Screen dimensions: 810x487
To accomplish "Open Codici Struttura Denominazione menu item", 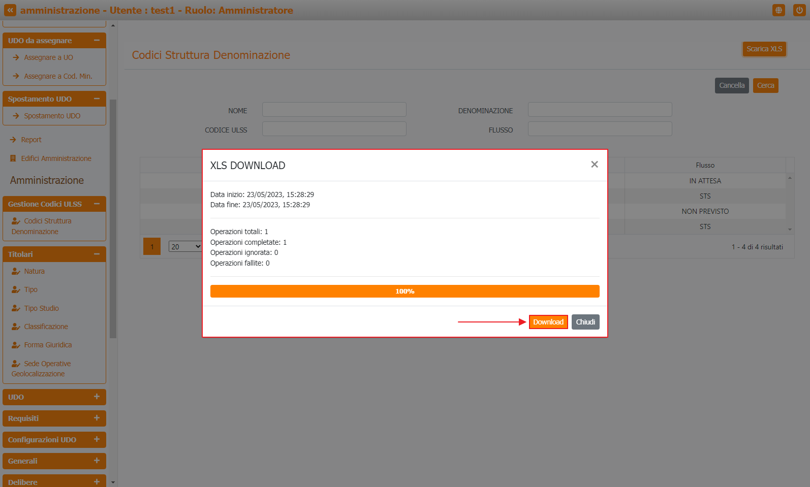I will click(42, 226).
